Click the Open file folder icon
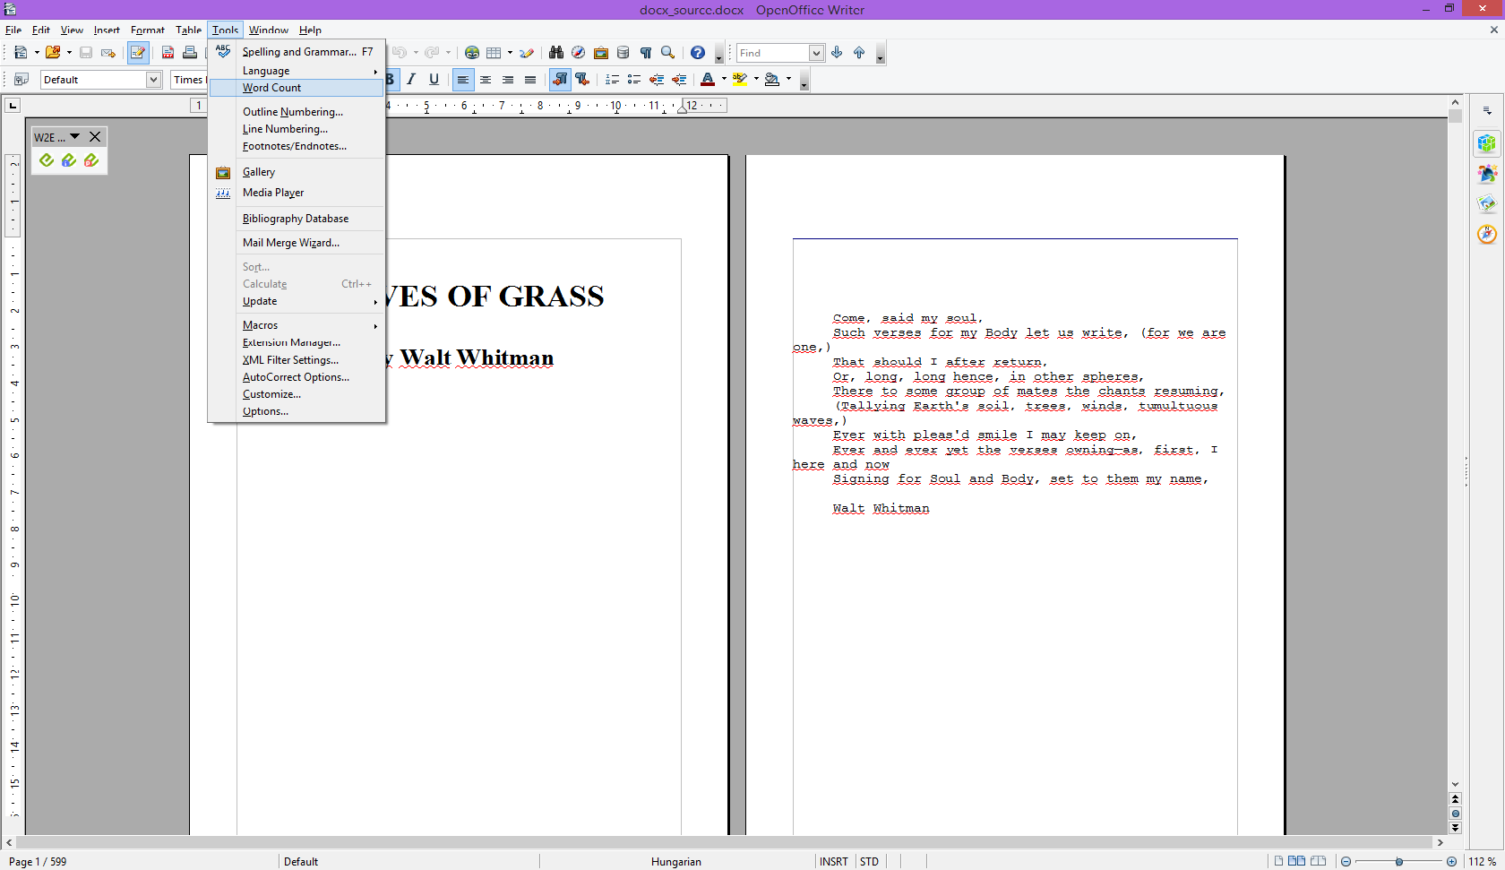The width and height of the screenshot is (1505, 870). [53, 53]
